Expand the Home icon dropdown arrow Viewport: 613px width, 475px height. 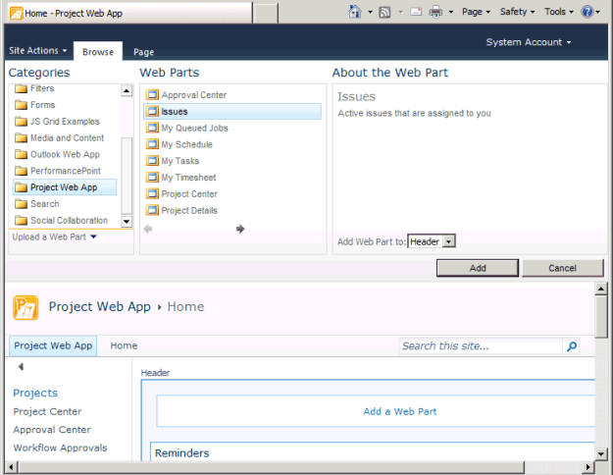pos(370,12)
